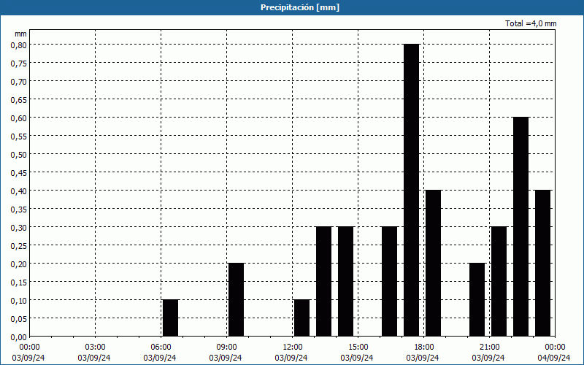Click the 03:00 x-axis time label
Screen dimensions: 584x365
coord(95,347)
